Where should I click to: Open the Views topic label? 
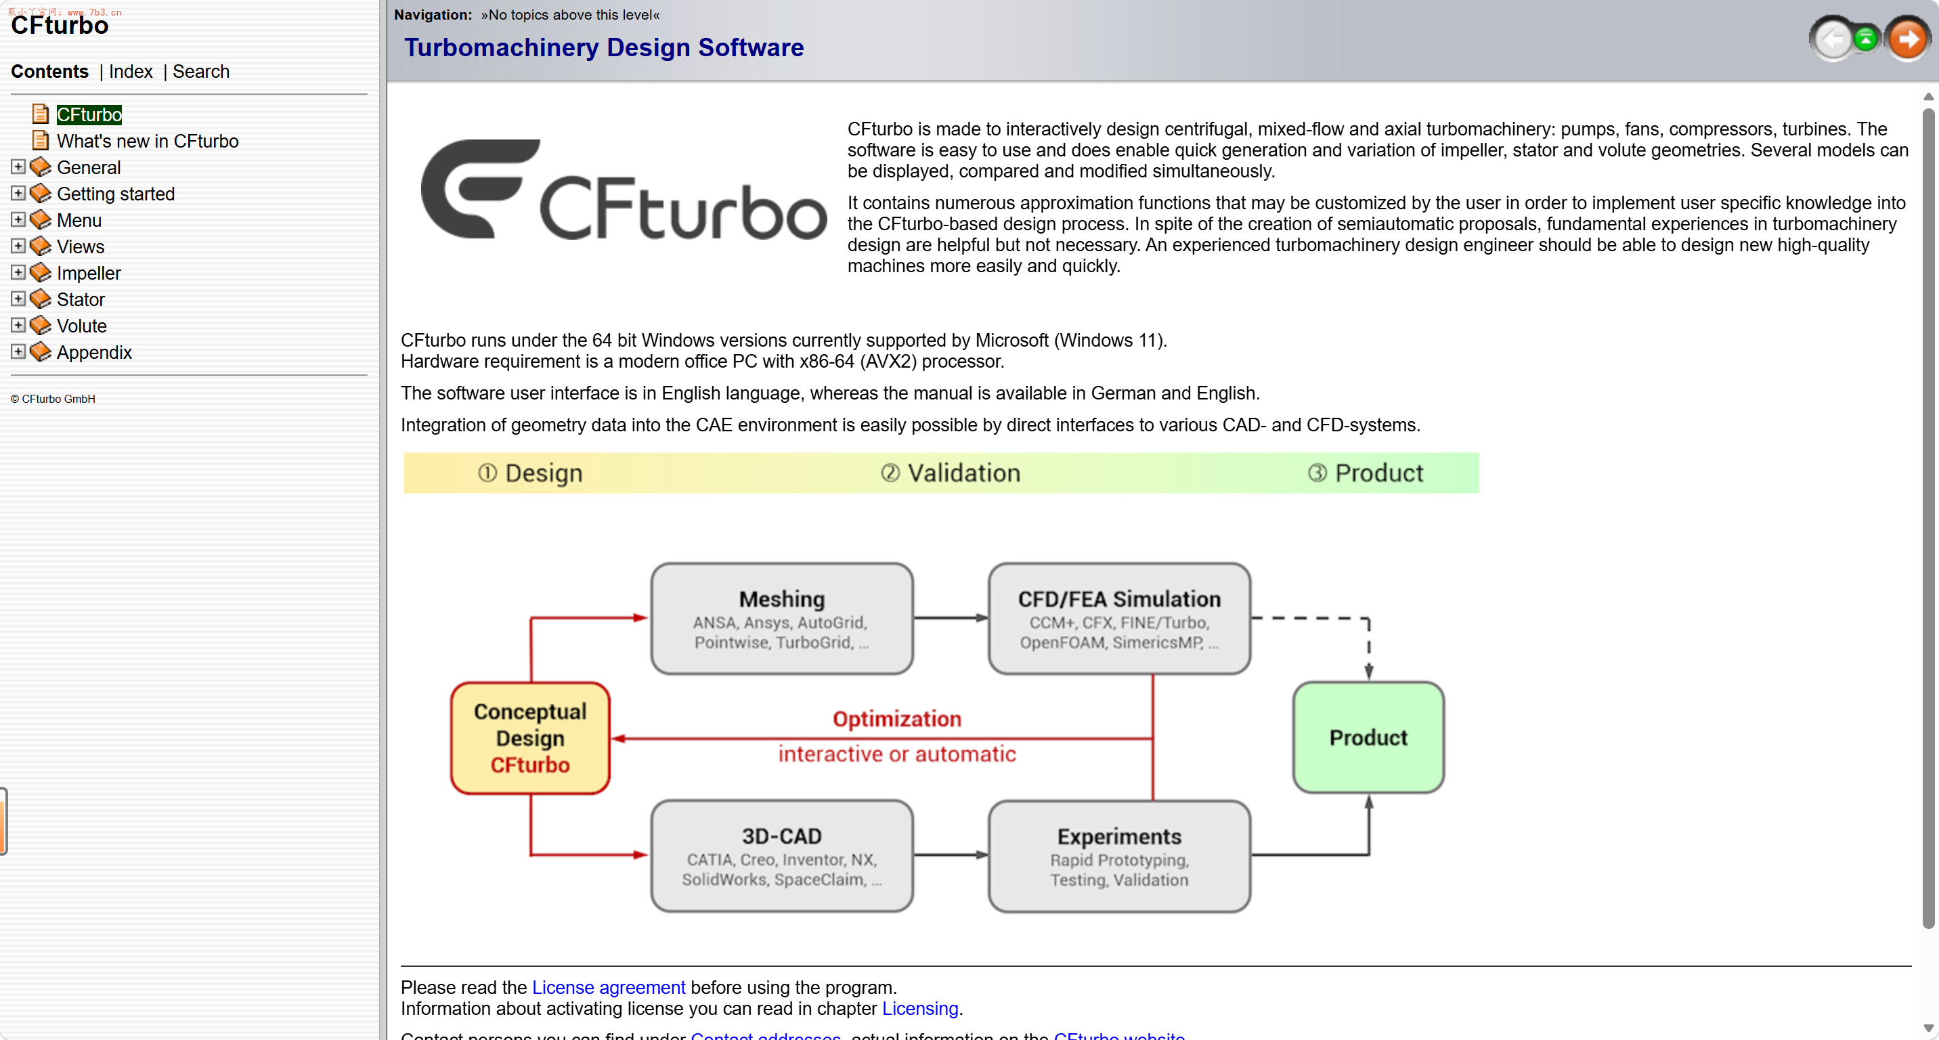click(81, 246)
